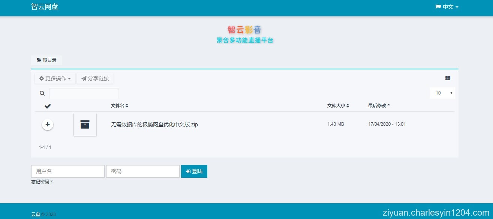Image resolution: width=493 pixels, height=219 pixels.
Task: Click the magnifier search icon
Action: [42, 93]
